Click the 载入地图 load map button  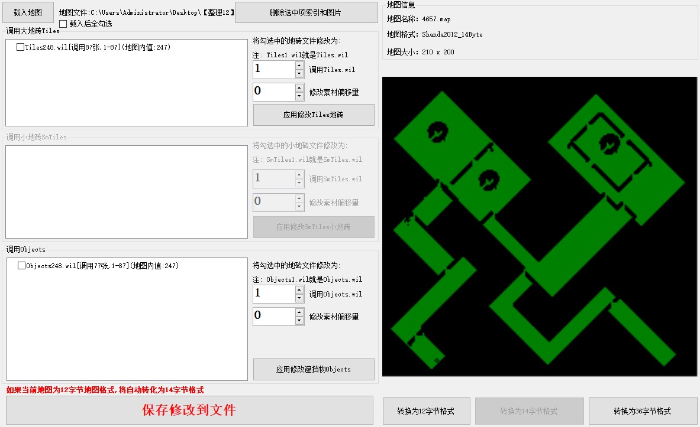click(x=27, y=12)
